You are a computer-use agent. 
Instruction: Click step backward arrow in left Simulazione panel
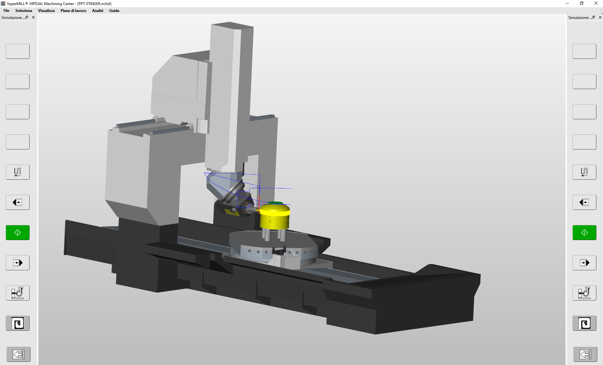(18, 202)
